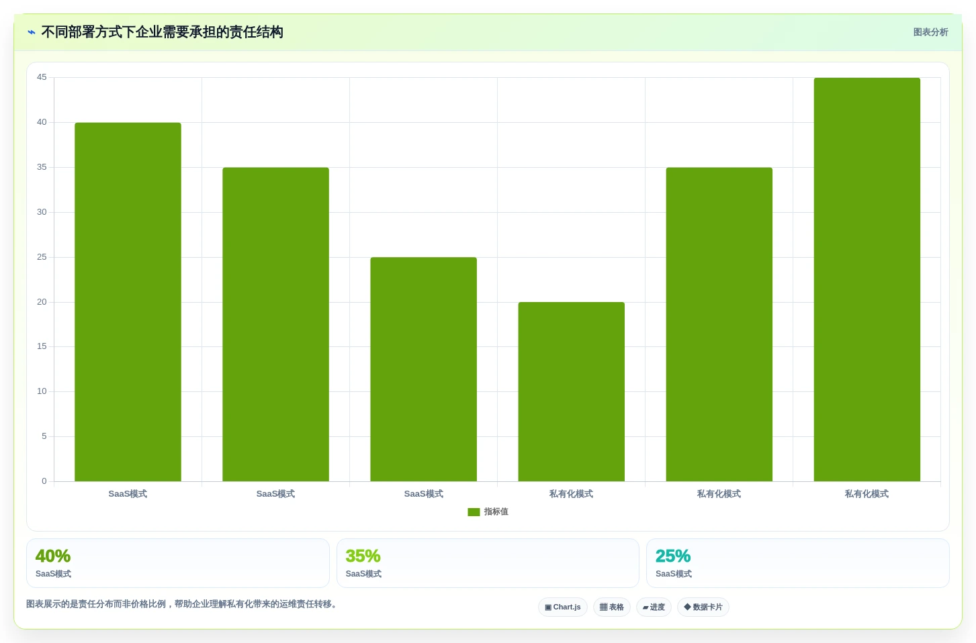
Task: Click the 40% SaaS模式 data card
Action: coord(178,563)
